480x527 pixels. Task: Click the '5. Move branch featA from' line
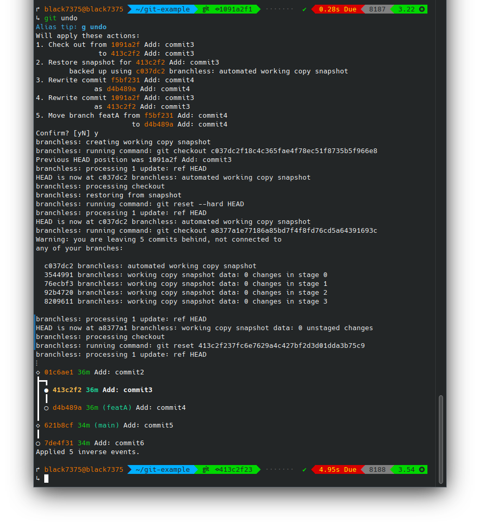pos(132,115)
